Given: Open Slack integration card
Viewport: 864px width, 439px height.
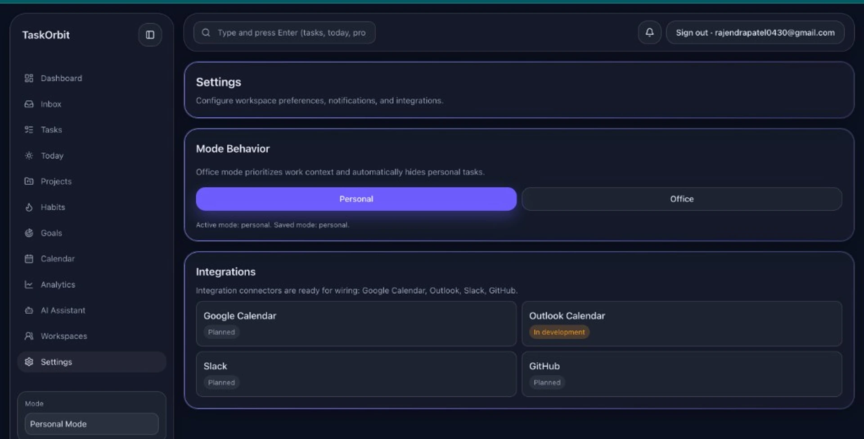Looking at the screenshot, I should click(x=356, y=374).
